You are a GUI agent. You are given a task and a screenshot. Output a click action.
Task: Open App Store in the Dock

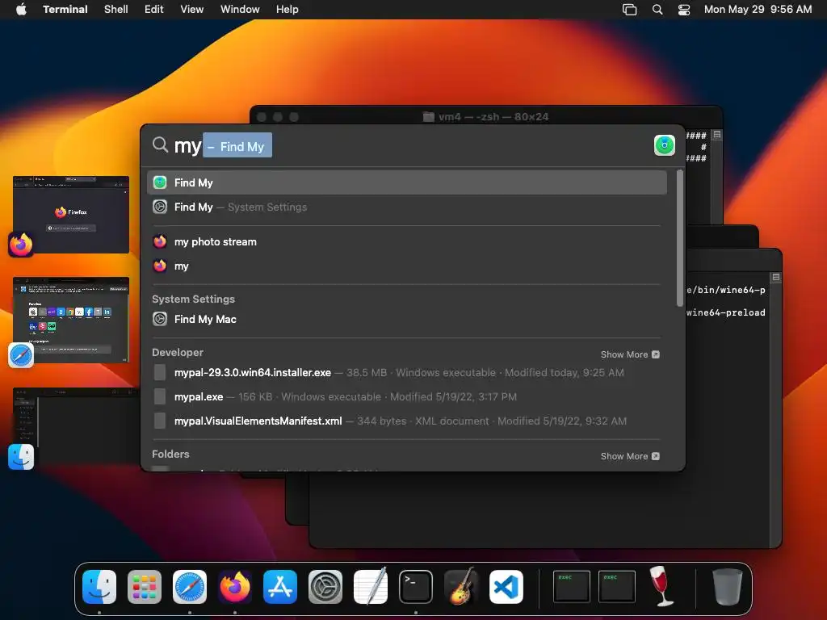tap(280, 587)
